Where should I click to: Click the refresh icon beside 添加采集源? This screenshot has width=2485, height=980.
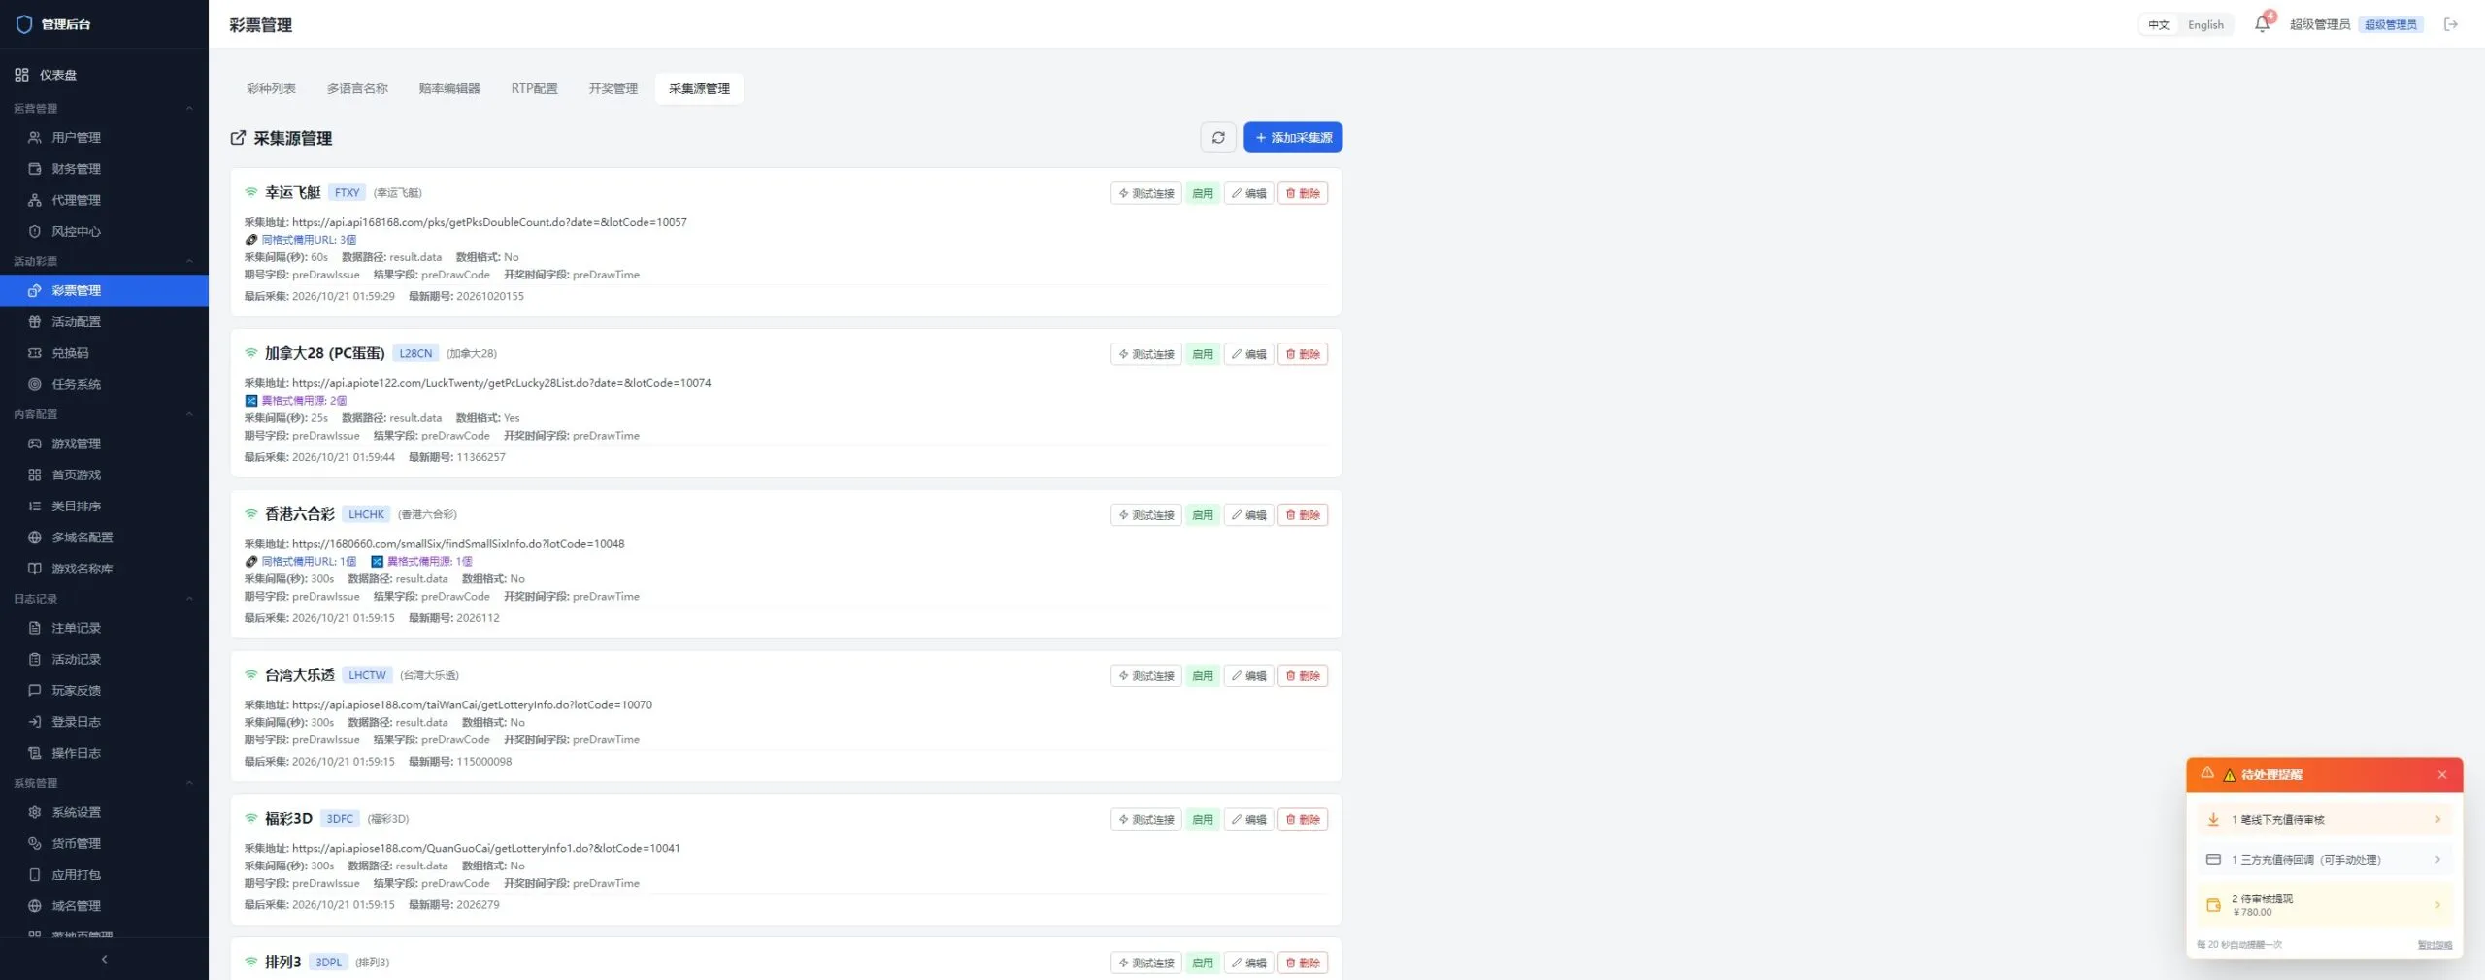click(x=1218, y=138)
